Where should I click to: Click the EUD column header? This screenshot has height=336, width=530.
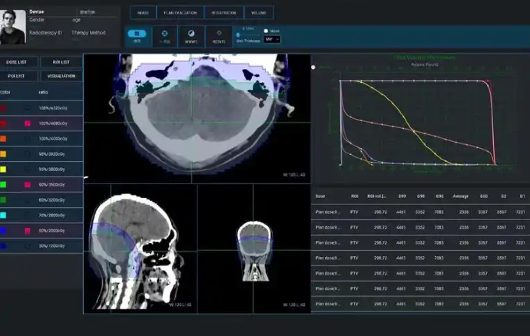(x=484, y=196)
